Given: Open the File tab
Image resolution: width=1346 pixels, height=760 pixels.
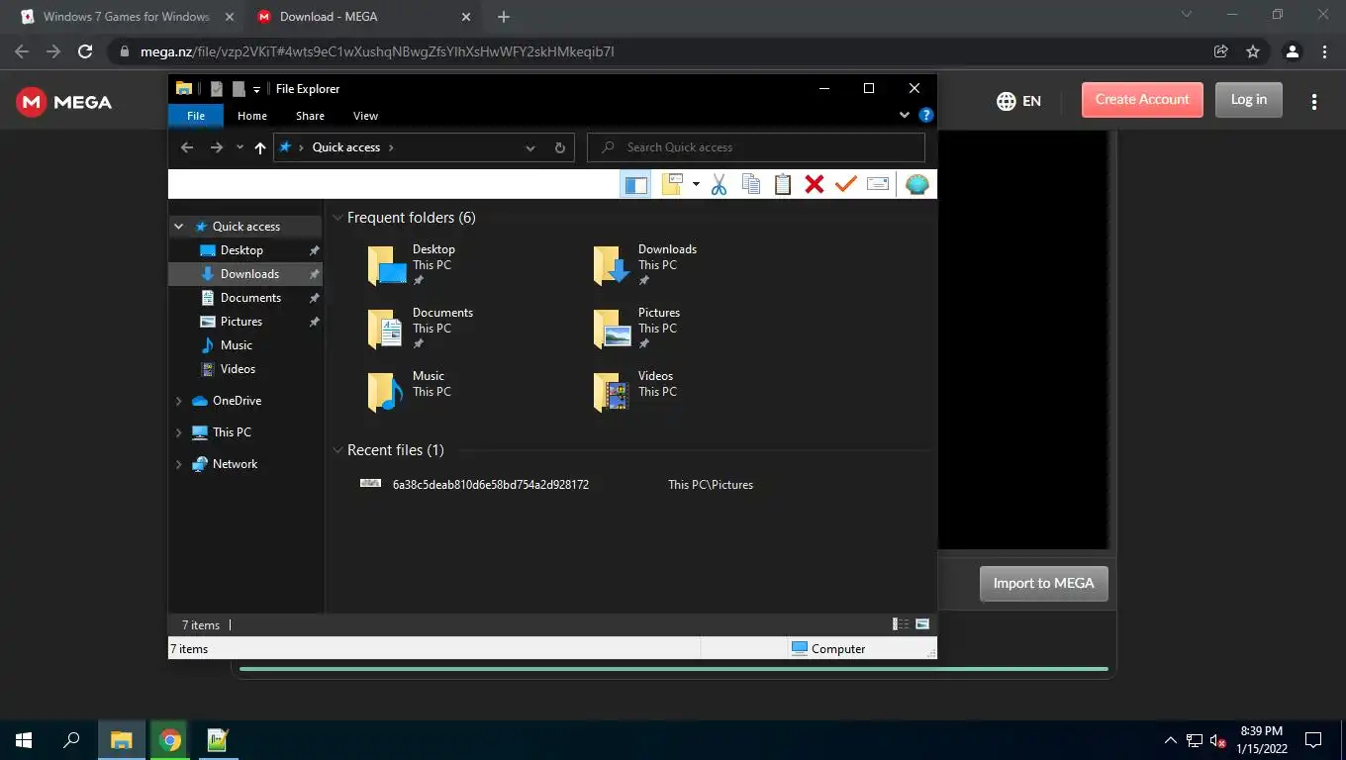Looking at the screenshot, I should (196, 116).
